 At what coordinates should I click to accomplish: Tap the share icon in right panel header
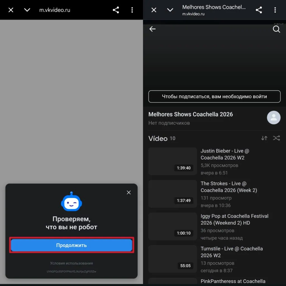click(259, 10)
